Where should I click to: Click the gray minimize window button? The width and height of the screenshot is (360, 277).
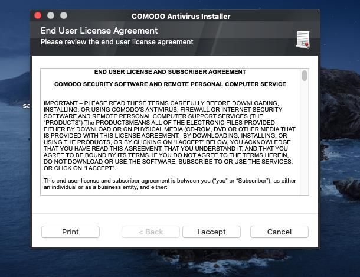[51, 15]
